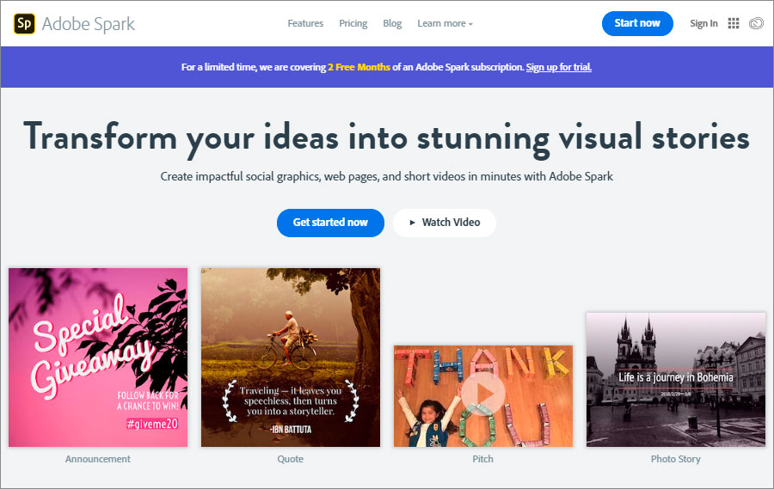Click Get started now button
The width and height of the screenshot is (774, 489).
[x=330, y=223]
